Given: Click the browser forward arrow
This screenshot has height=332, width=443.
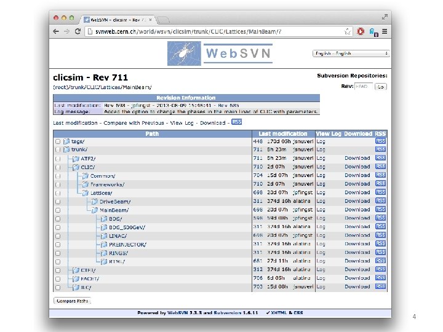Looking at the screenshot, I should [x=66, y=31].
